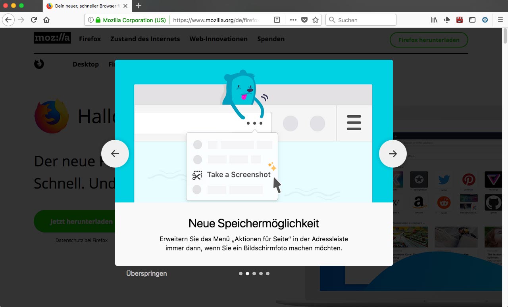
Task: Select the first tour pagination dot
Action: [x=241, y=273]
